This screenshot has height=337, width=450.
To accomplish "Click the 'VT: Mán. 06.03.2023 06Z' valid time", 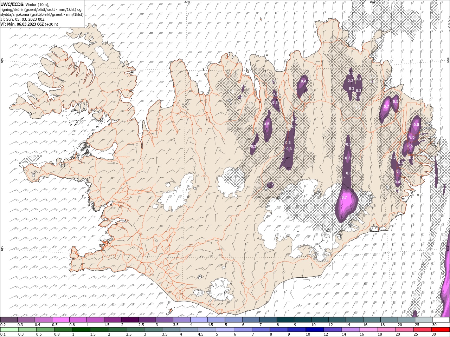I will click(22, 24).
